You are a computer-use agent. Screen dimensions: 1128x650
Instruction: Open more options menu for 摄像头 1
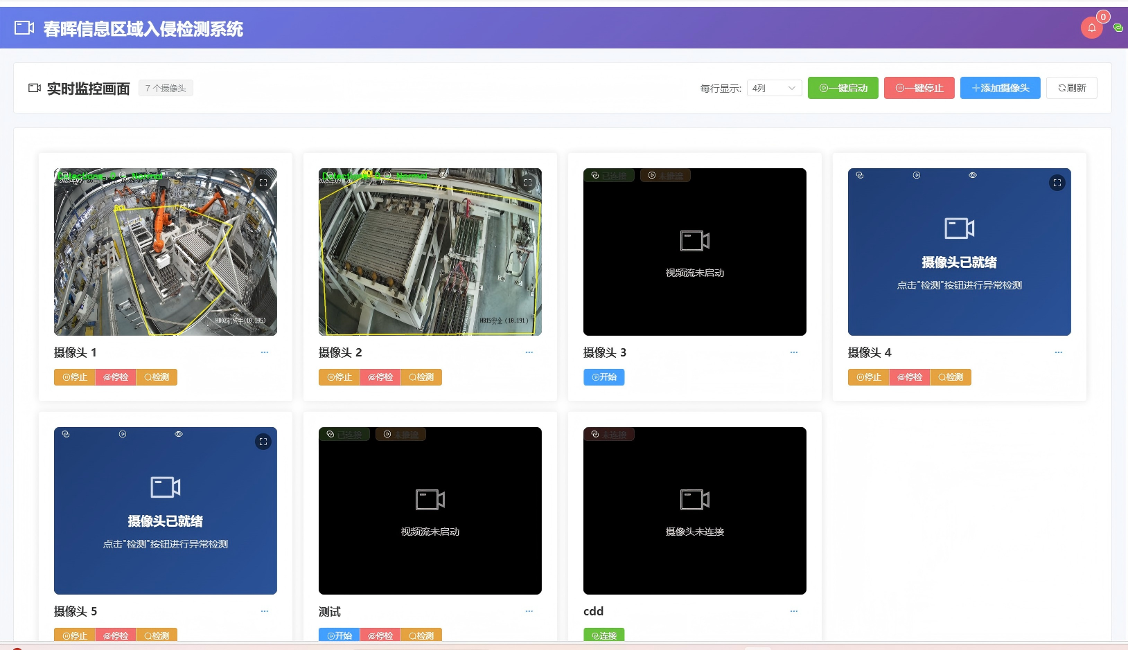point(264,353)
